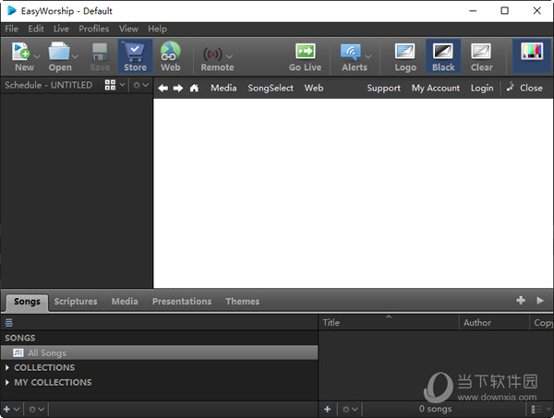Go forward with the right arrow
Screen dimensions: 554x418
178,89
